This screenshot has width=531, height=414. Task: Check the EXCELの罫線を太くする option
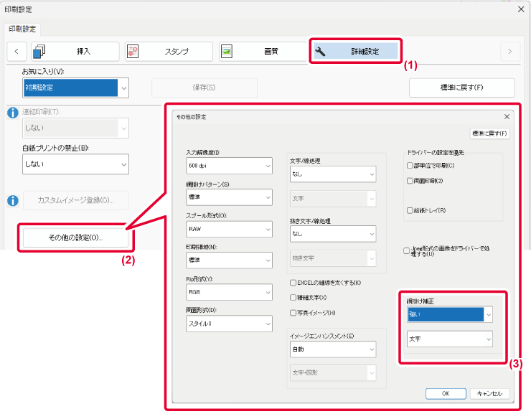293,283
